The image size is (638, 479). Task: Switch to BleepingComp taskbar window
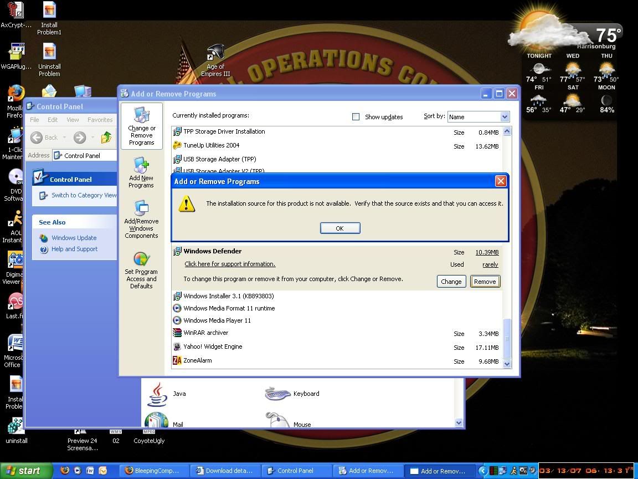155,471
